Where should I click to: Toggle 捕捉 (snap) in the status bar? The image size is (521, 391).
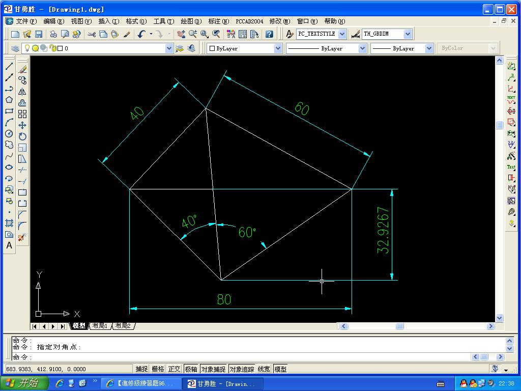pos(141,369)
